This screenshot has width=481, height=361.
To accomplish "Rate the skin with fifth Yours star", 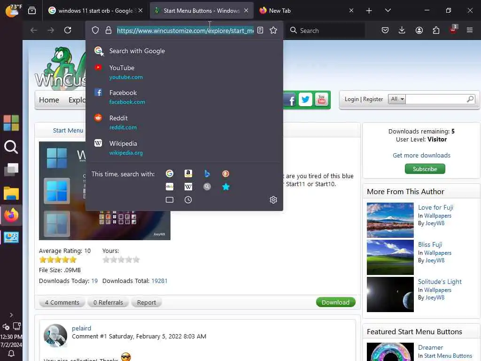I will tap(136, 259).
